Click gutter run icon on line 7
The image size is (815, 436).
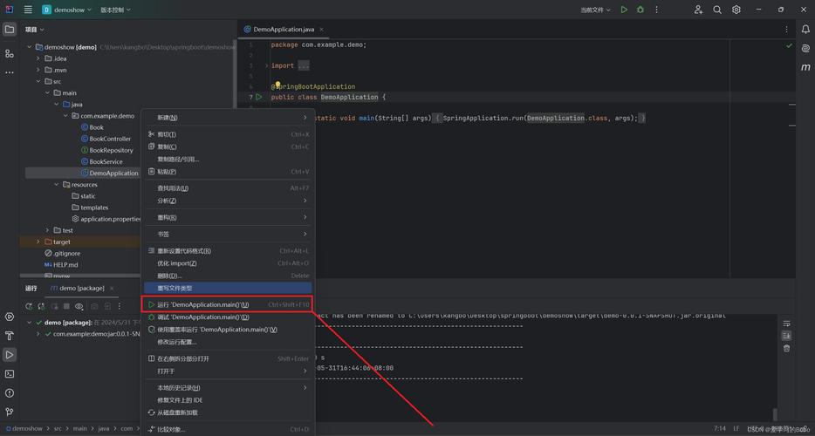coord(259,97)
